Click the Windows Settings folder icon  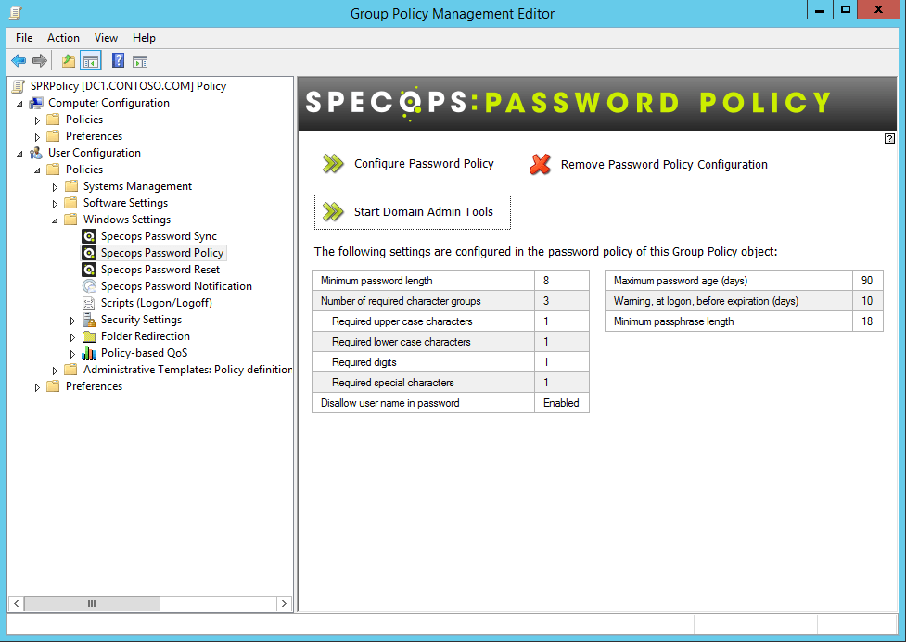tap(71, 220)
